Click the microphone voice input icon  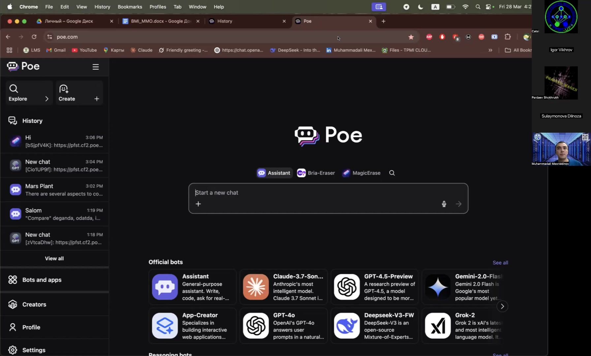(444, 204)
